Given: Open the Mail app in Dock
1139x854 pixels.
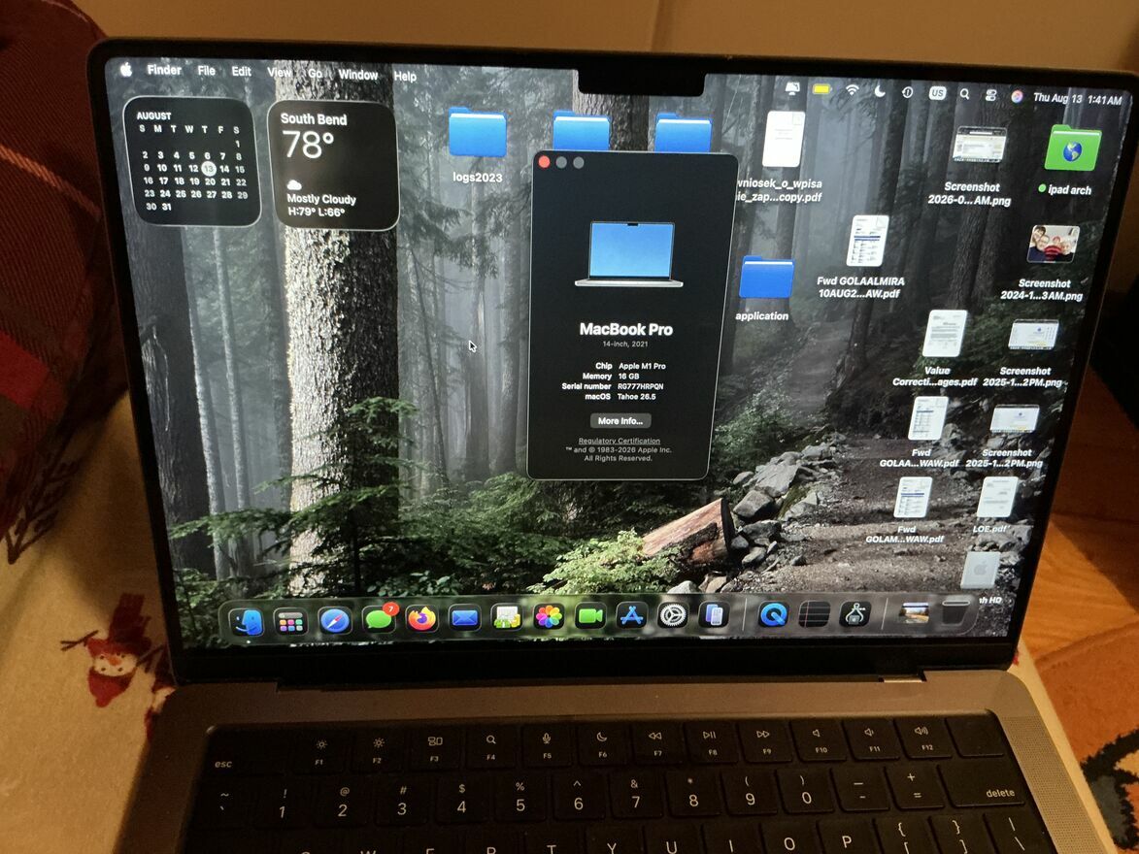Looking at the screenshot, I should point(464,618).
